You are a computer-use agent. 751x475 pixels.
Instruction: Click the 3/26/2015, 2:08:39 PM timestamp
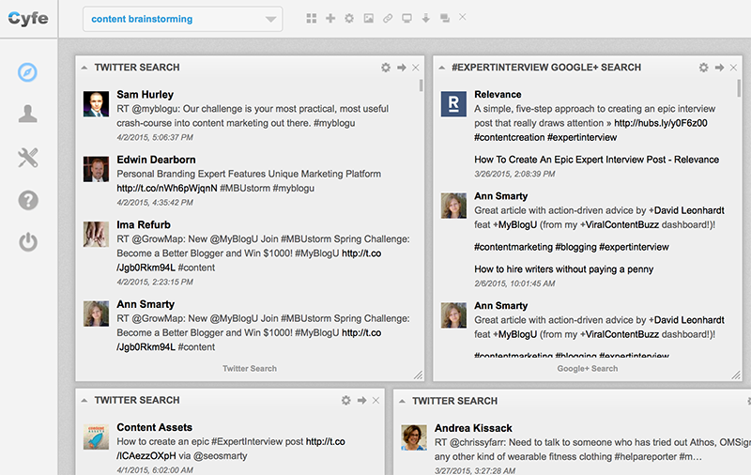click(514, 174)
